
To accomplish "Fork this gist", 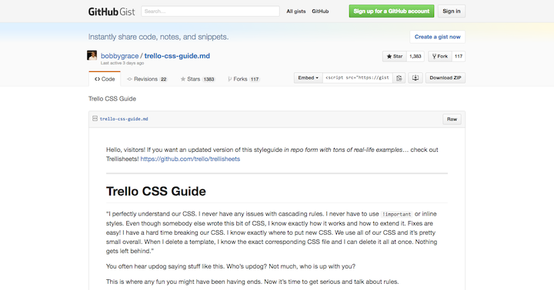I will pyautogui.click(x=440, y=56).
